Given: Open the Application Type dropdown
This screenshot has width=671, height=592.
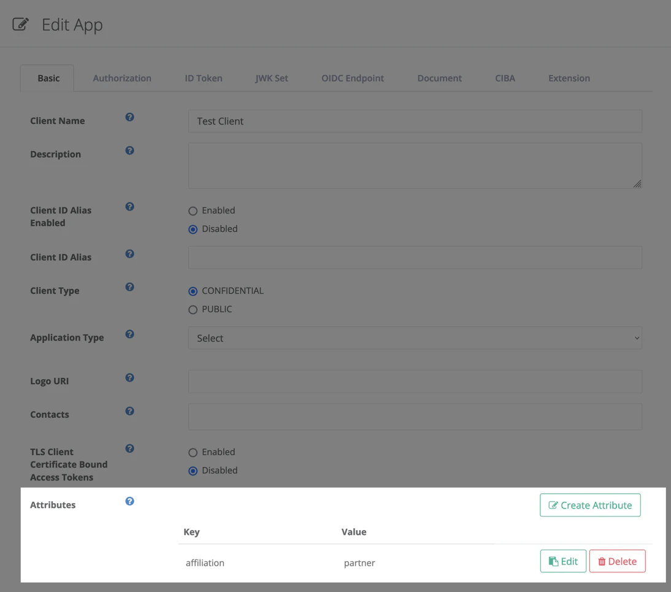Looking at the screenshot, I should [x=415, y=337].
